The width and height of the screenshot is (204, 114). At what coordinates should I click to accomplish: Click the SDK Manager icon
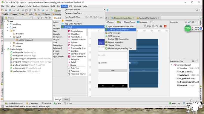click(x=106, y=36)
